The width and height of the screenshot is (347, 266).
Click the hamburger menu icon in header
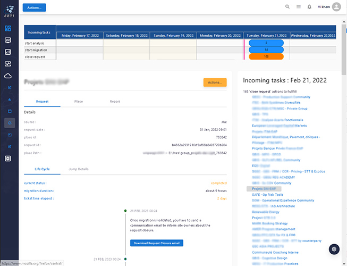pyautogui.click(x=299, y=7)
